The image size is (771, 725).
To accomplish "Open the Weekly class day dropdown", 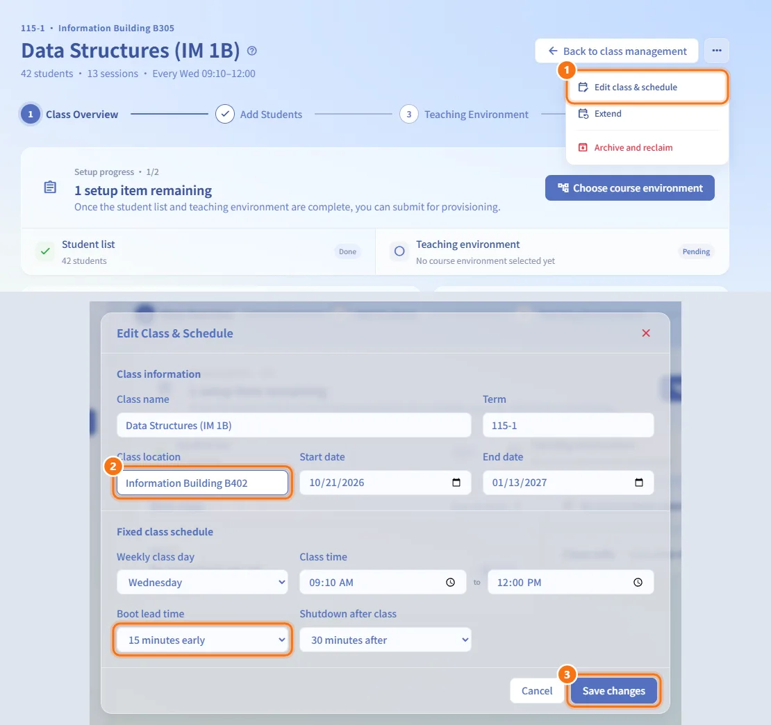I will tap(202, 583).
